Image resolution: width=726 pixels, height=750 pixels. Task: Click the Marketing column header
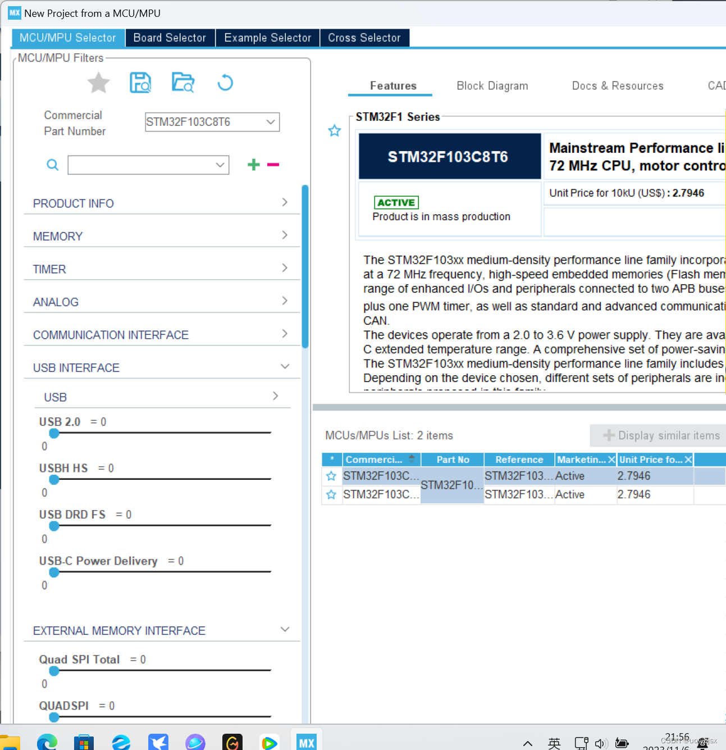pyautogui.click(x=581, y=460)
